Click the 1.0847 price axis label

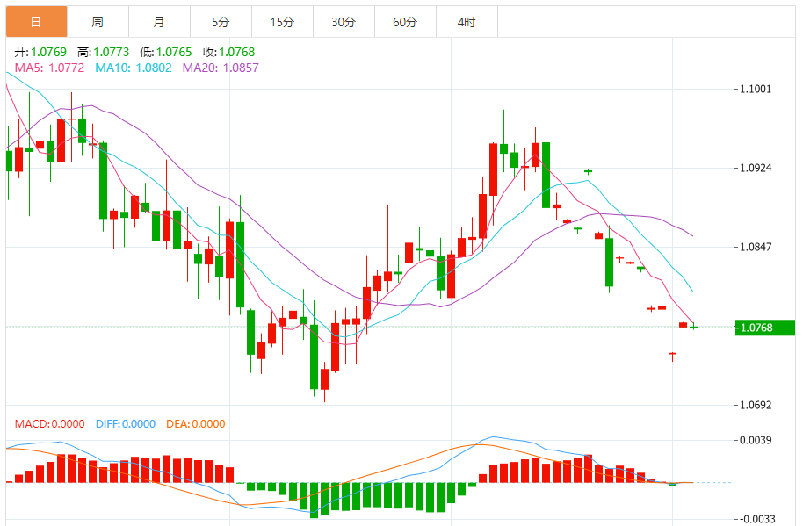coord(756,247)
